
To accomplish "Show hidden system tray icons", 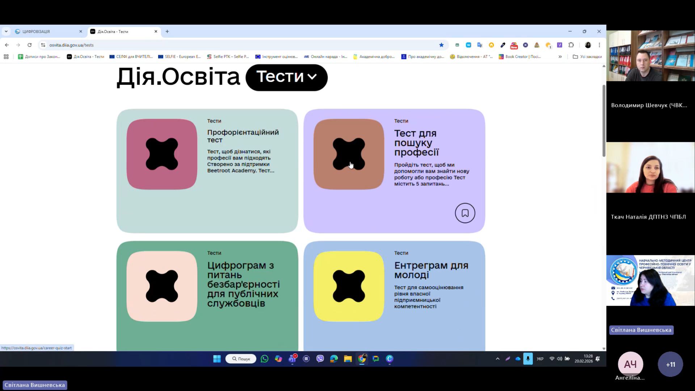I will (498, 359).
